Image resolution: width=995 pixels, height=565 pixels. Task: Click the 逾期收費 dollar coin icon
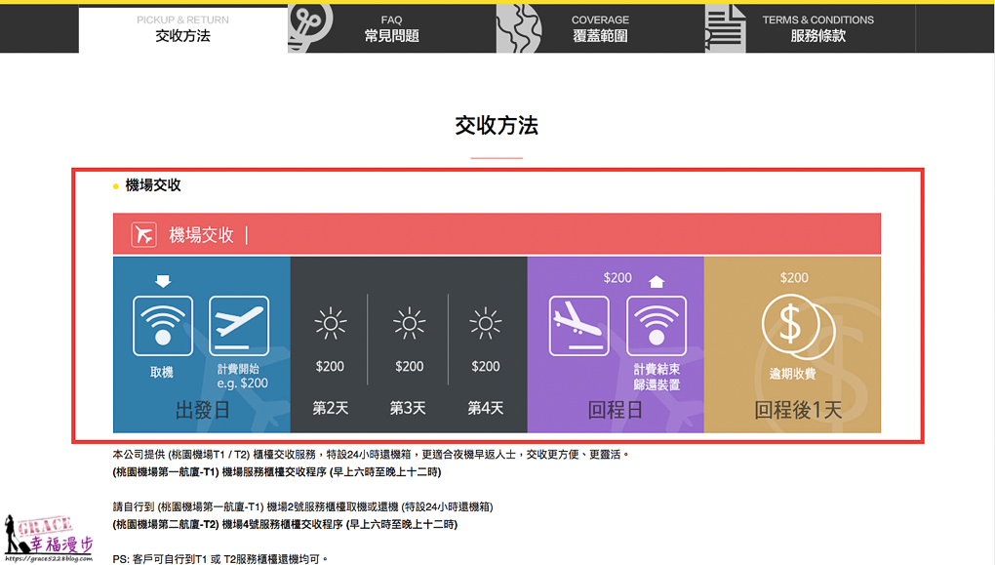click(x=798, y=327)
